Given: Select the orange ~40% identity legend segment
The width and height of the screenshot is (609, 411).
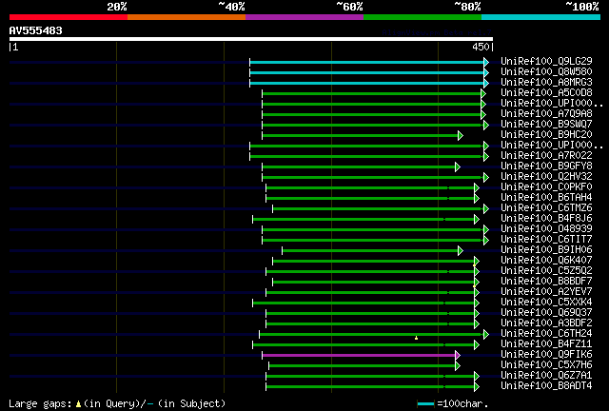Looking at the screenshot, I should point(187,17).
